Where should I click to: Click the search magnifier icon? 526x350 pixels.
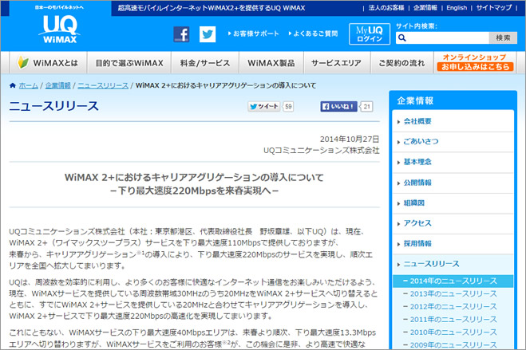click(401, 37)
